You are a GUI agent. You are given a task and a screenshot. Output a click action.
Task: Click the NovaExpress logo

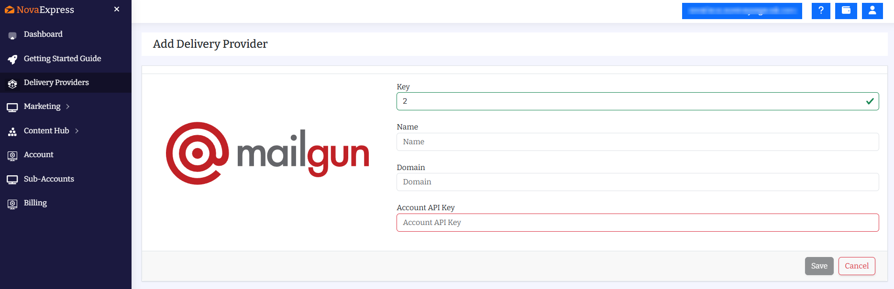pyautogui.click(x=40, y=10)
